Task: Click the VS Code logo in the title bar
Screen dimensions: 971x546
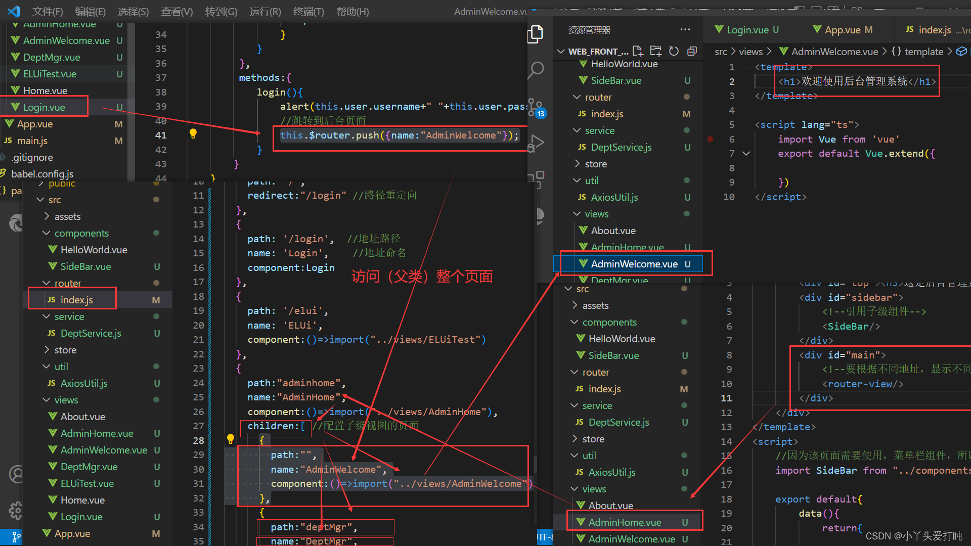Action: [x=14, y=11]
